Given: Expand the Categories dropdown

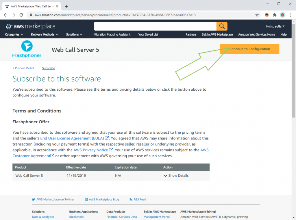Looking at the screenshot, I should pos(14,34).
